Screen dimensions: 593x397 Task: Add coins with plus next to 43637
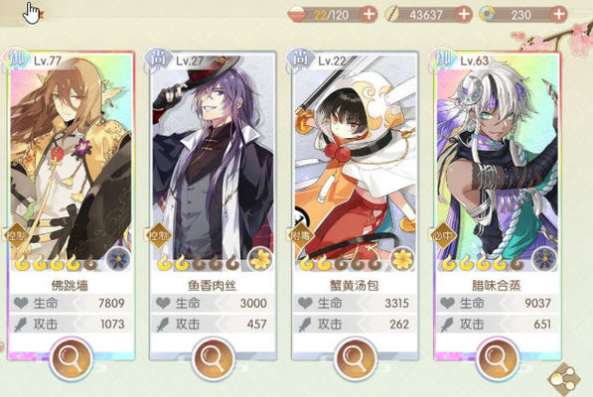click(x=464, y=15)
